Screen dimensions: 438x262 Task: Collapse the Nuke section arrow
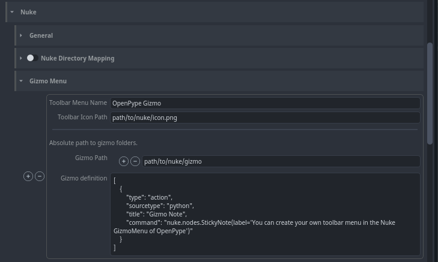12,12
